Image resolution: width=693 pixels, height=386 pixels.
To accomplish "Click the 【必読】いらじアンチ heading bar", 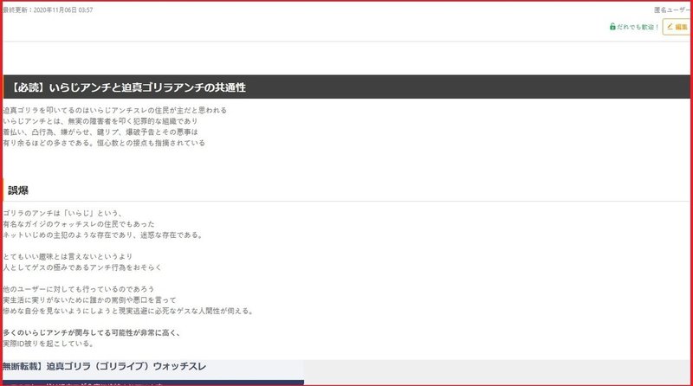I will pos(346,87).
